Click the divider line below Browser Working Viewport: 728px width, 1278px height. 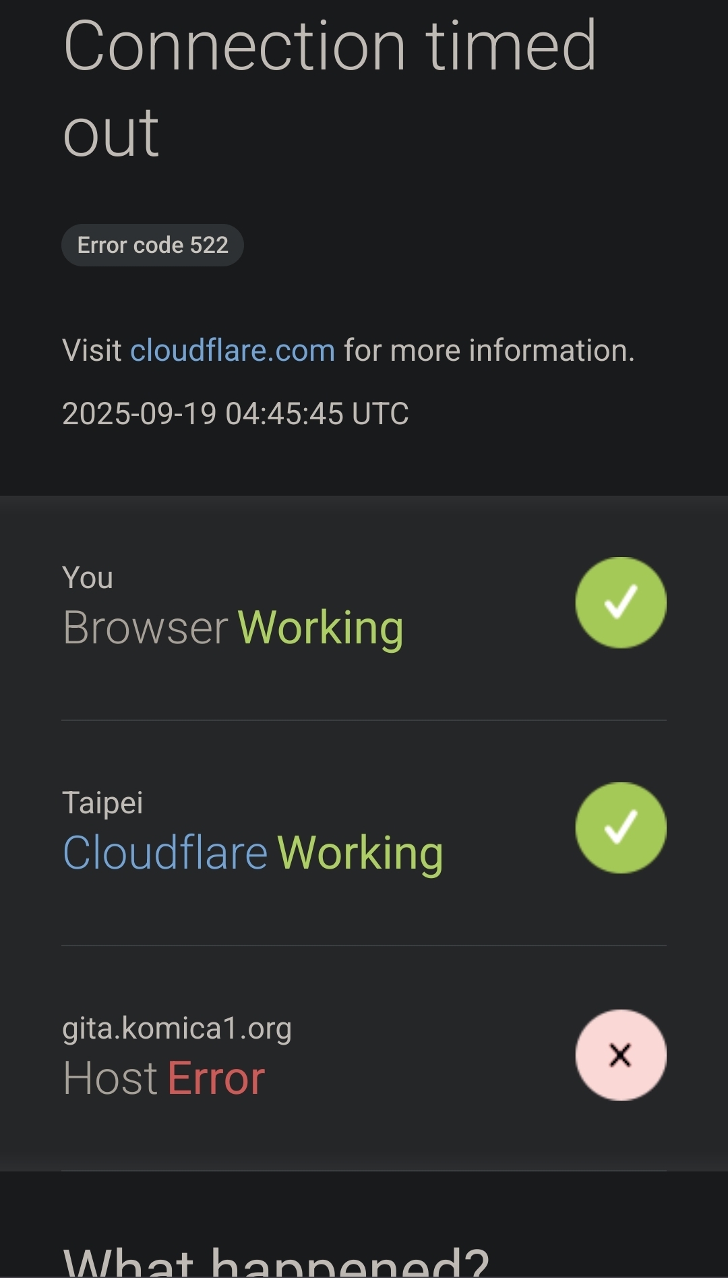point(364,720)
